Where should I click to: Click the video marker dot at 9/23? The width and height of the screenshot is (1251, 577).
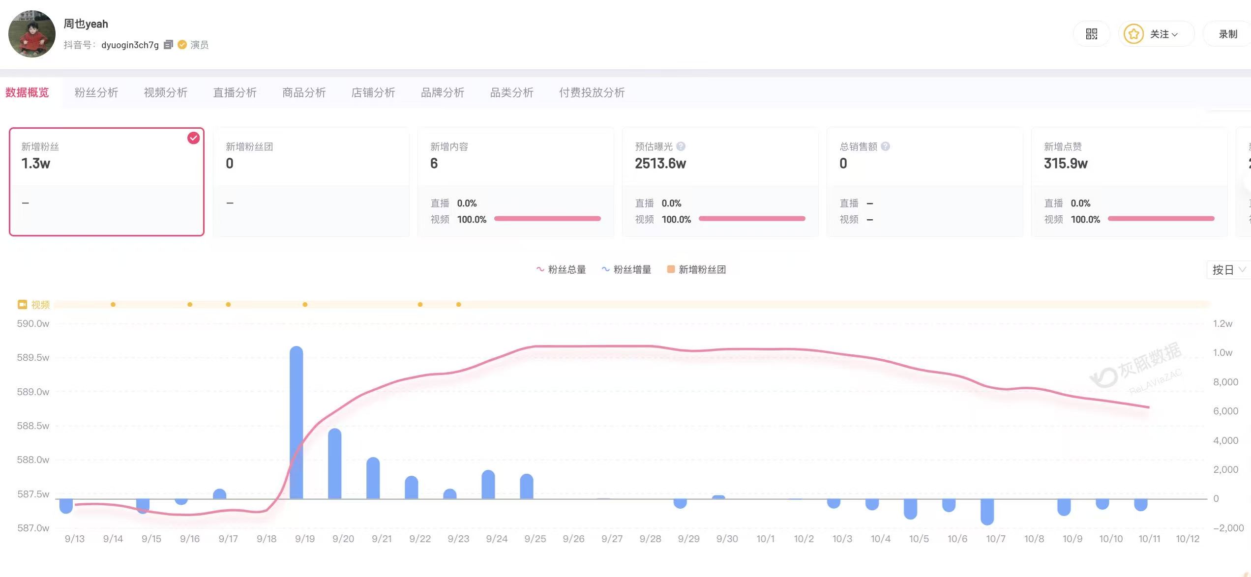458,305
